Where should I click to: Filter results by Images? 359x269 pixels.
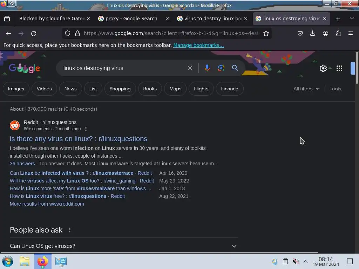tap(16, 89)
